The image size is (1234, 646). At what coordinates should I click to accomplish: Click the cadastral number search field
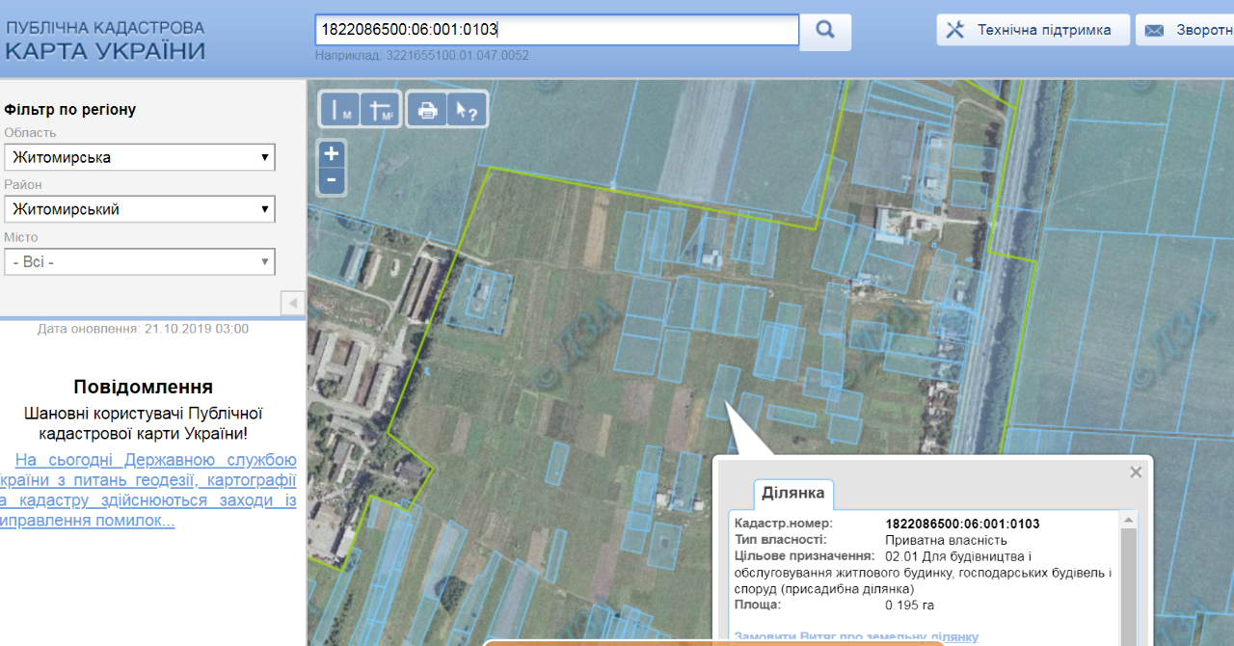click(x=557, y=30)
